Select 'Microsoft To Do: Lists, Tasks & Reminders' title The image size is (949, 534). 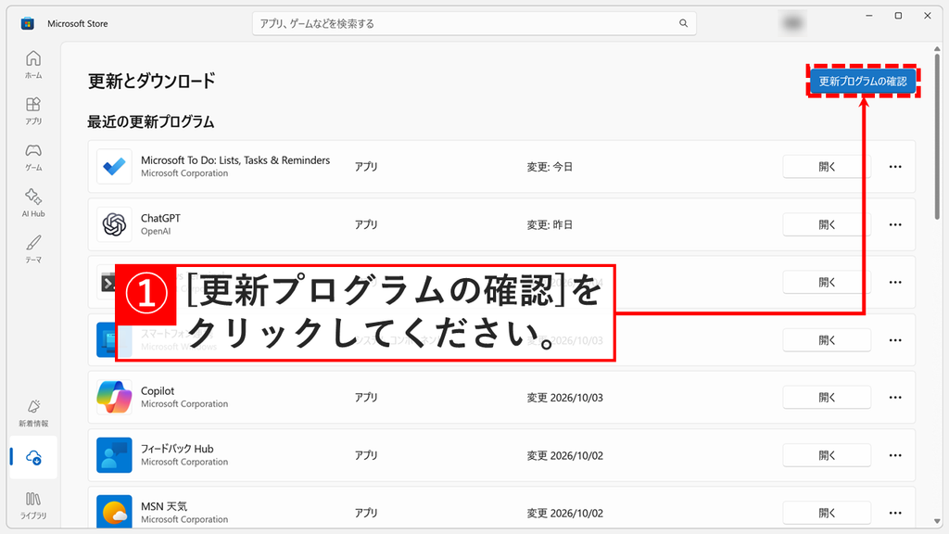(x=235, y=160)
